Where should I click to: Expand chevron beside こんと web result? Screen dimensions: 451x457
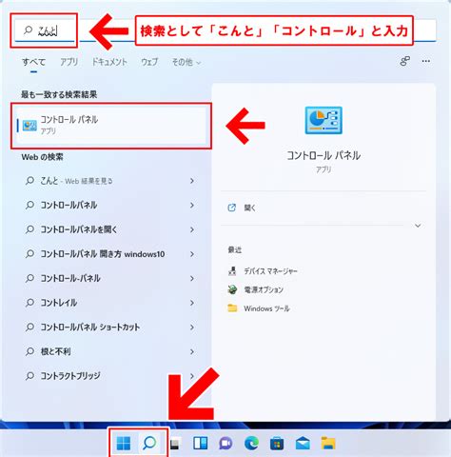tap(192, 181)
